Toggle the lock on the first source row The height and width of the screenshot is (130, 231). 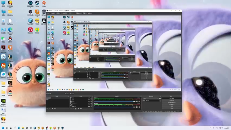[x=91, y=98]
